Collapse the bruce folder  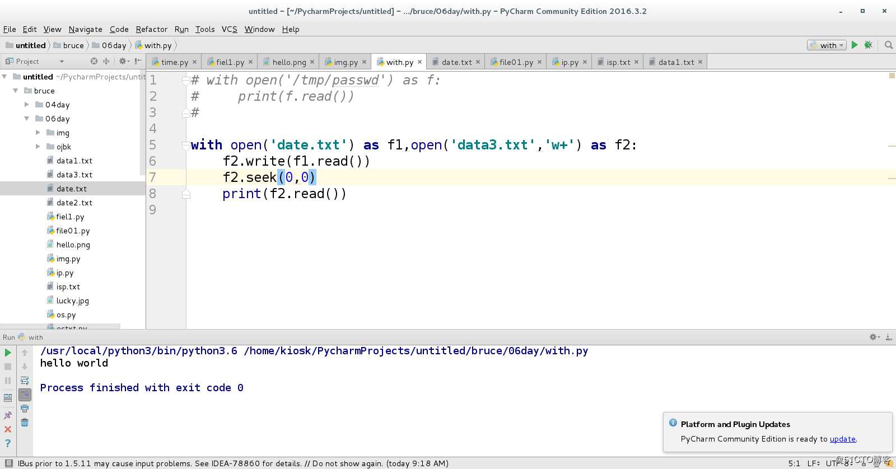(16, 91)
